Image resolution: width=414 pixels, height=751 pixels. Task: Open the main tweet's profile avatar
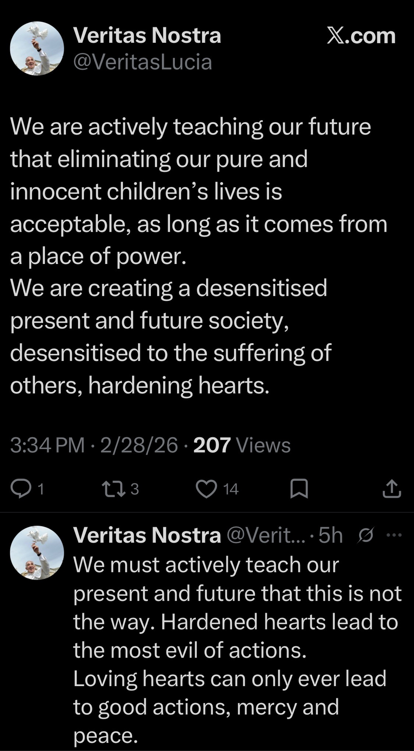(x=37, y=48)
